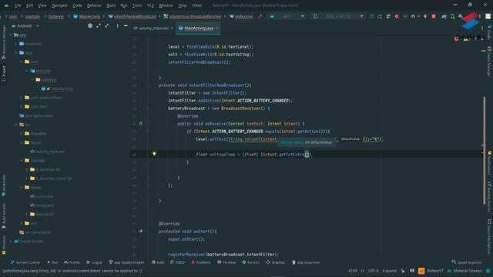Collapse the java folder
This screenshot has width=493, height=277.
coord(16,53)
